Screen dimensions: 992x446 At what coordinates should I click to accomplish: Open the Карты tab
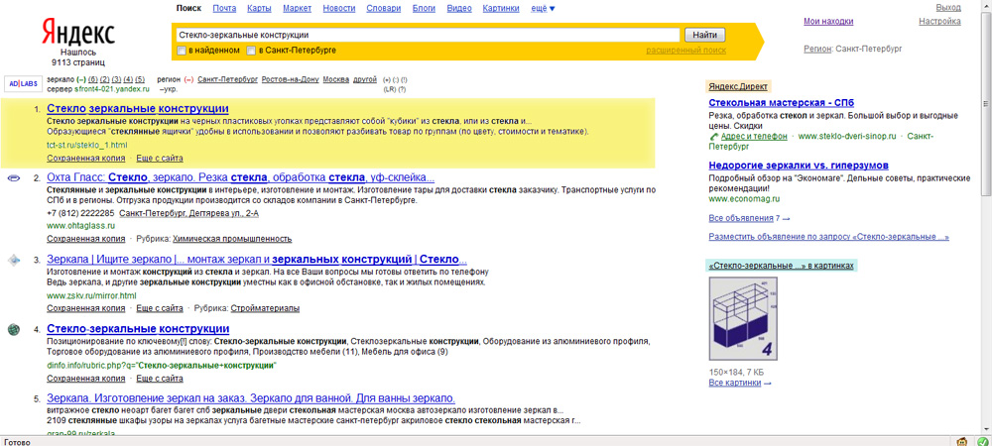(260, 9)
